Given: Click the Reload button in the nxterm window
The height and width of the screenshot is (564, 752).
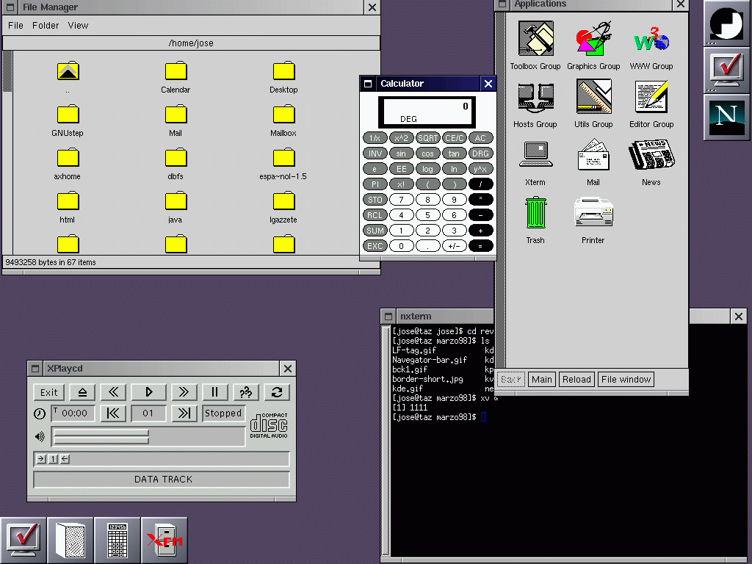Looking at the screenshot, I should 576,379.
